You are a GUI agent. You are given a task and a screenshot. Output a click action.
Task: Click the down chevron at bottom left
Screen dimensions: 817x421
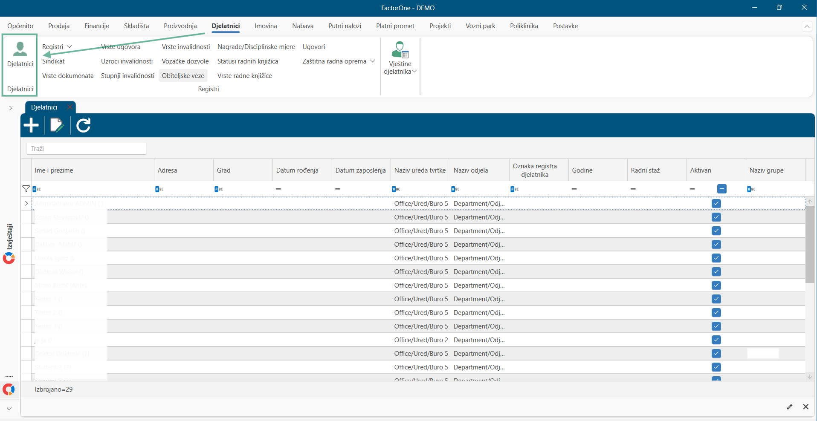(x=9, y=409)
